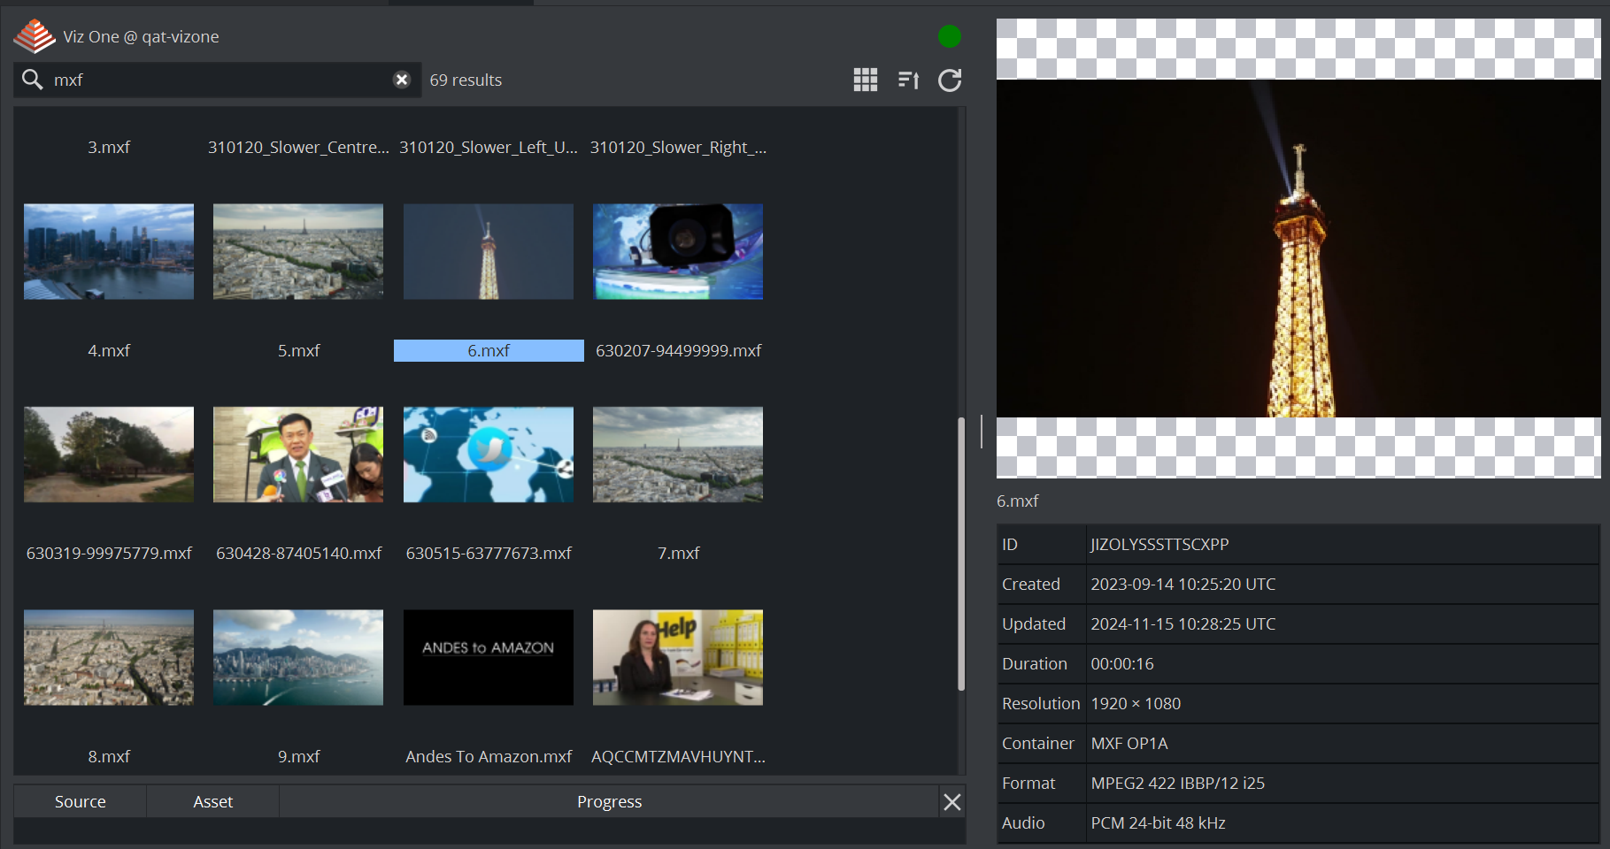
Task: Sort transfers by Source column
Action: coord(80,802)
